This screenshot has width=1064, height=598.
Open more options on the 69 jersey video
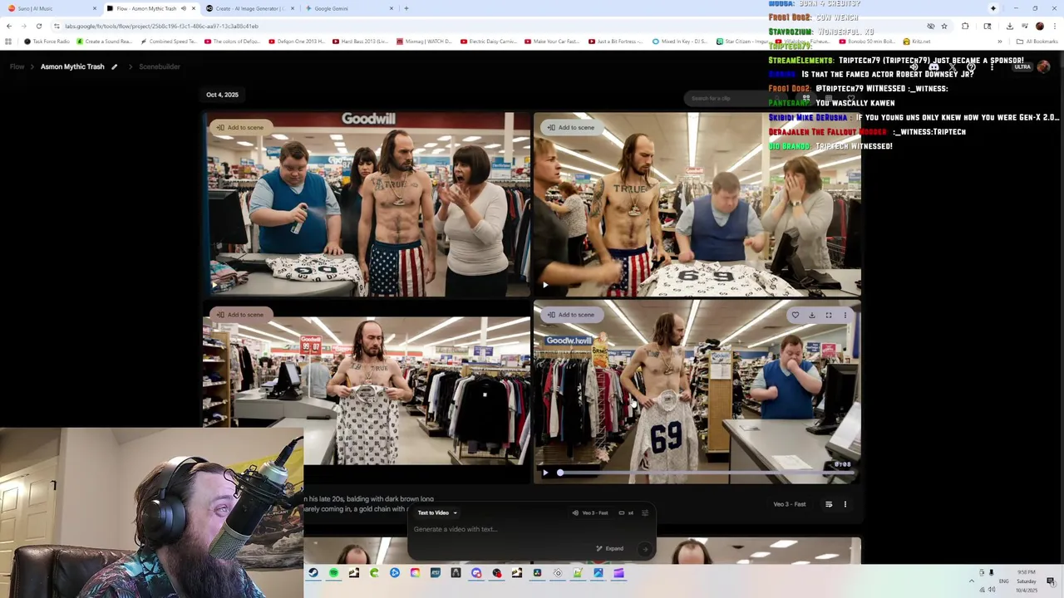(845, 315)
